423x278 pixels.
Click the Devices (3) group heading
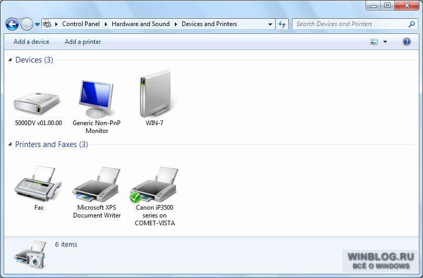coord(34,60)
